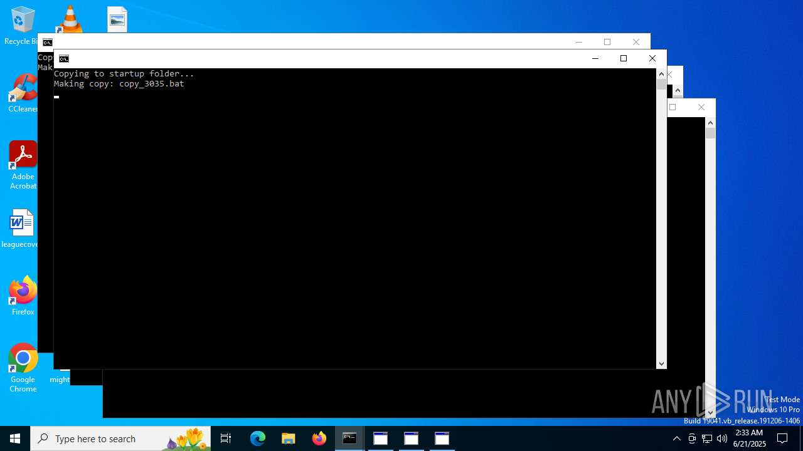The image size is (803, 451).
Task: Switch to the active cmd taskbar window
Action: pos(349,438)
